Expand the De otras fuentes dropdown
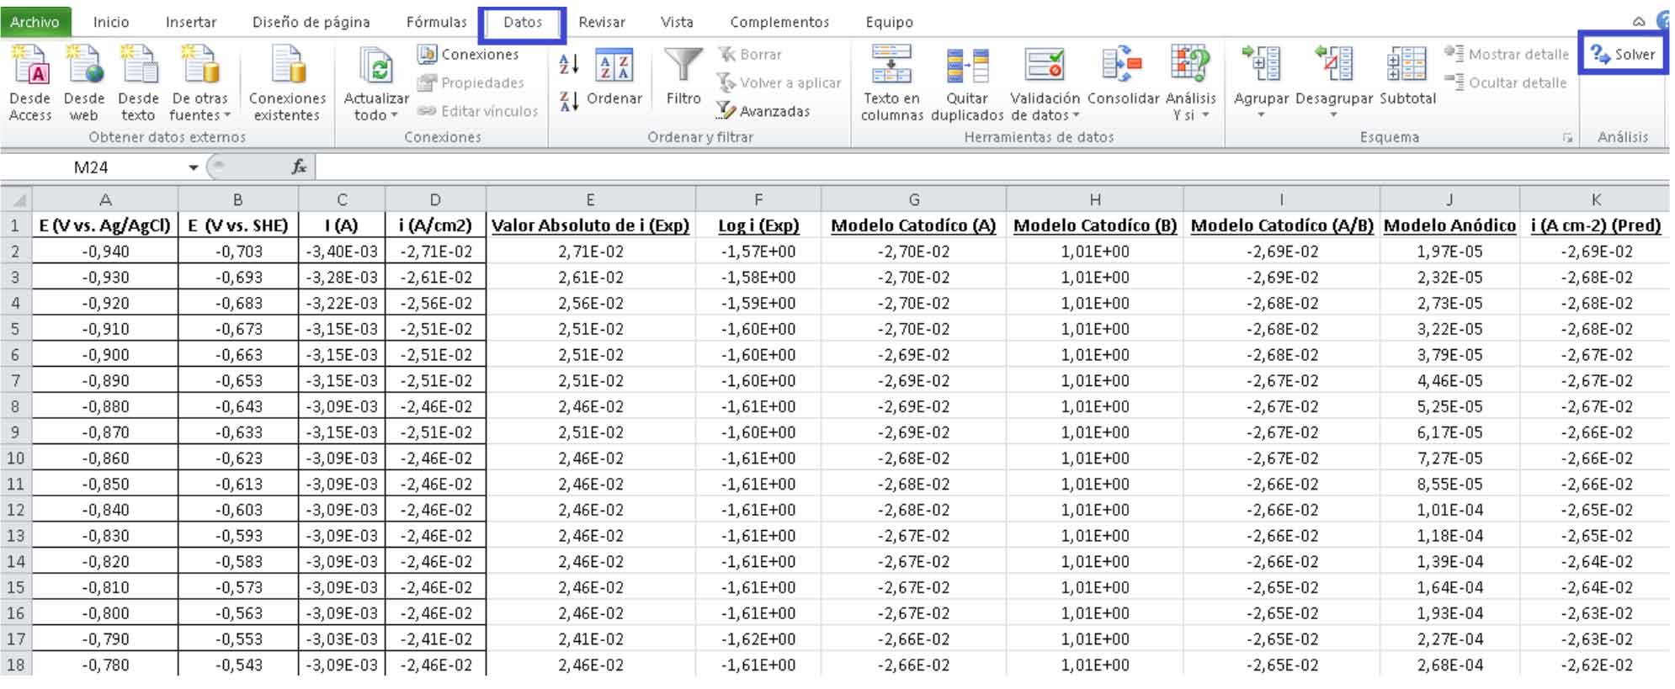Screen dimensions: 1675x689 (200, 115)
